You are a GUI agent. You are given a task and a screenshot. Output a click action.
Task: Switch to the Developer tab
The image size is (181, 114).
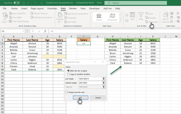tap(94, 9)
